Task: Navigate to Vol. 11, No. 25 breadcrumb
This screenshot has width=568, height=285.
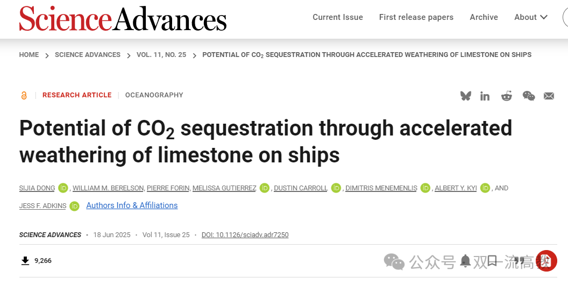Action: pyautogui.click(x=161, y=55)
